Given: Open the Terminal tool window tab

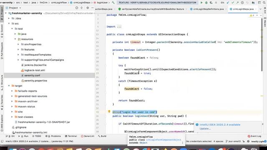Looking at the screenshot, I should pyautogui.click(x=71, y=136).
